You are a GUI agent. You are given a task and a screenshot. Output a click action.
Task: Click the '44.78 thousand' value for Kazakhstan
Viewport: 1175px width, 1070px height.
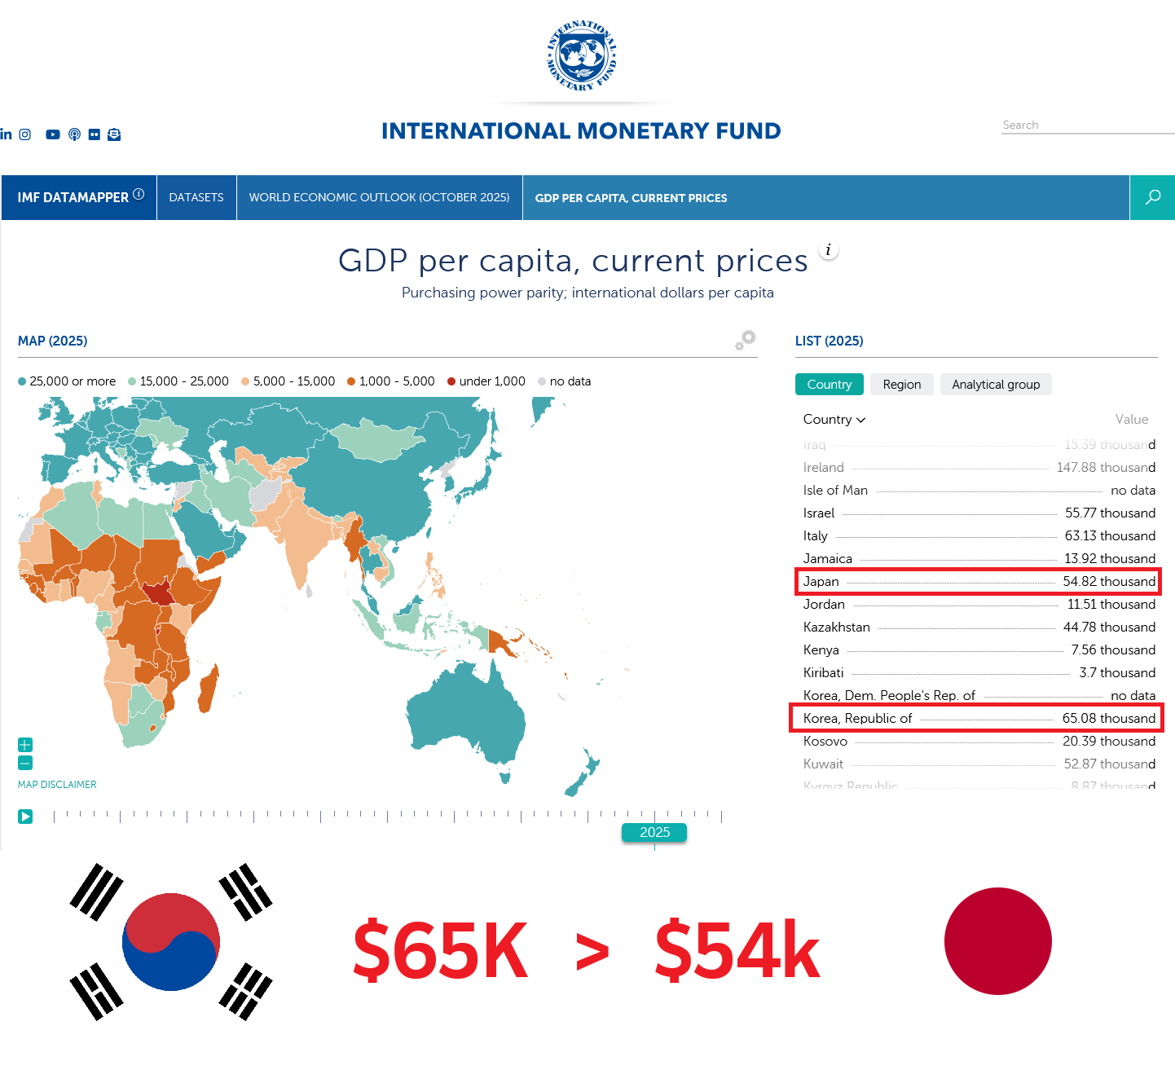[1109, 627]
